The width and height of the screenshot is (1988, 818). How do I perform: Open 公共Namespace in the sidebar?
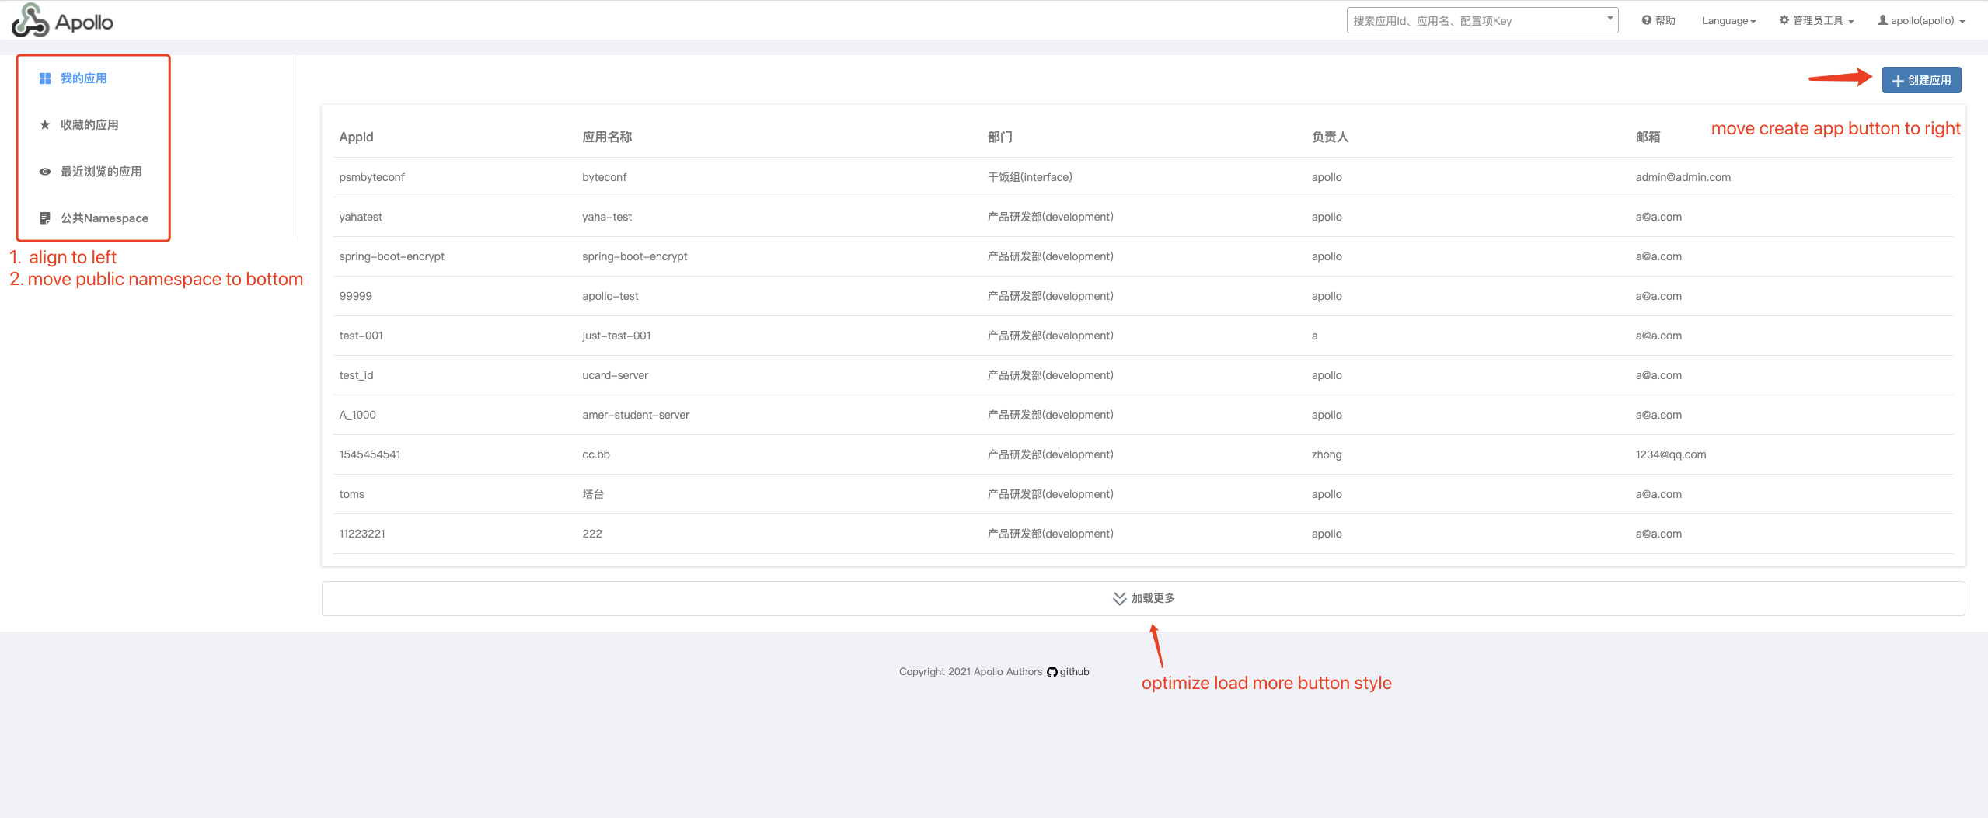coord(104,218)
